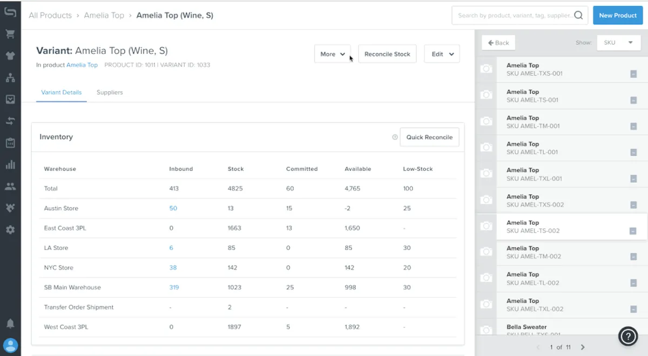Click the New Product button
648x356 pixels.
(x=618, y=15)
